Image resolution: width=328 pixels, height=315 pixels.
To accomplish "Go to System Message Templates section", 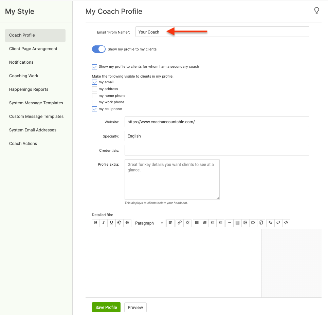I will (36, 103).
